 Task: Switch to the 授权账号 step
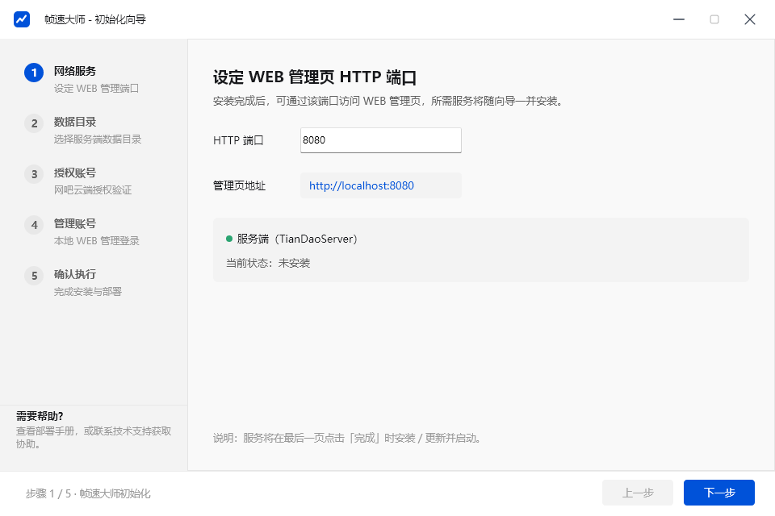(x=75, y=173)
